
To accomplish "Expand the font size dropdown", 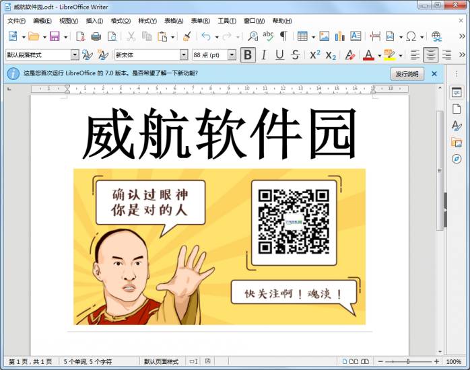I will point(232,55).
